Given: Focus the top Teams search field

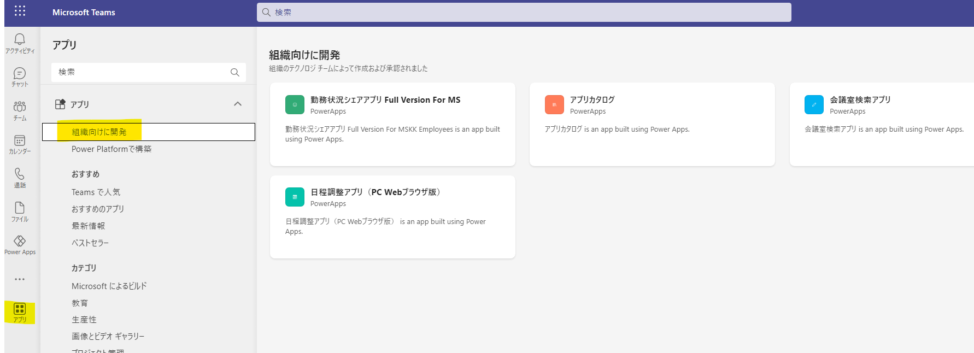Looking at the screenshot, I should tap(524, 12).
